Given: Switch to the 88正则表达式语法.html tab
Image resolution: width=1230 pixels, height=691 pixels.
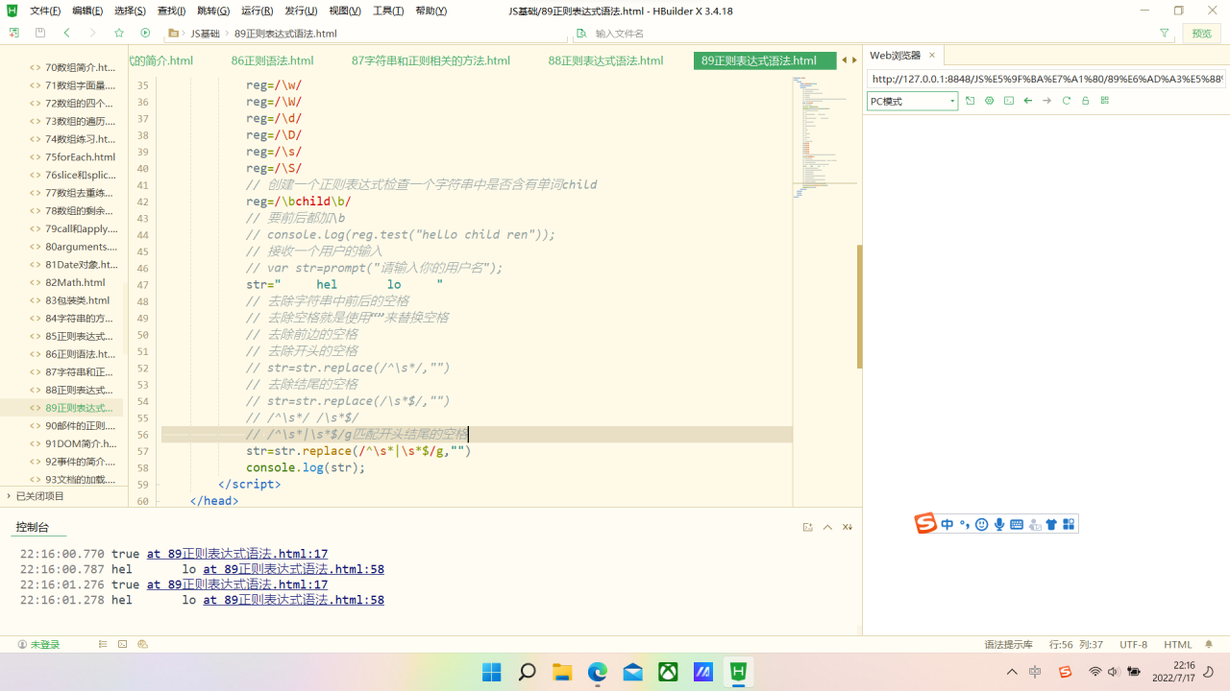Looking at the screenshot, I should click(605, 60).
